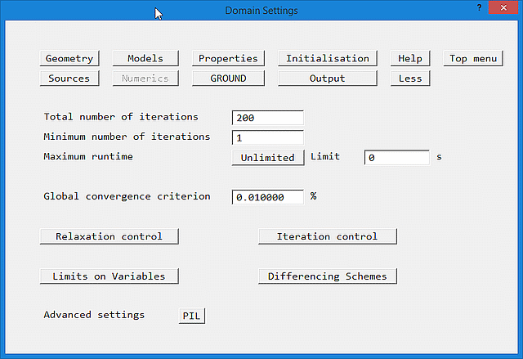The height and width of the screenshot is (359, 523).
Task: Focus the runtime Limit seconds field
Action: click(x=396, y=158)
